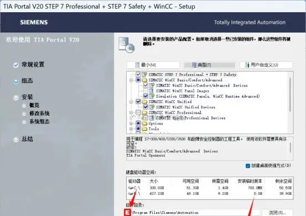Click the WinCC Basic/Comfort/Advanced folder icon
This screenshot has height=216, width=306.
pos(144,80)
